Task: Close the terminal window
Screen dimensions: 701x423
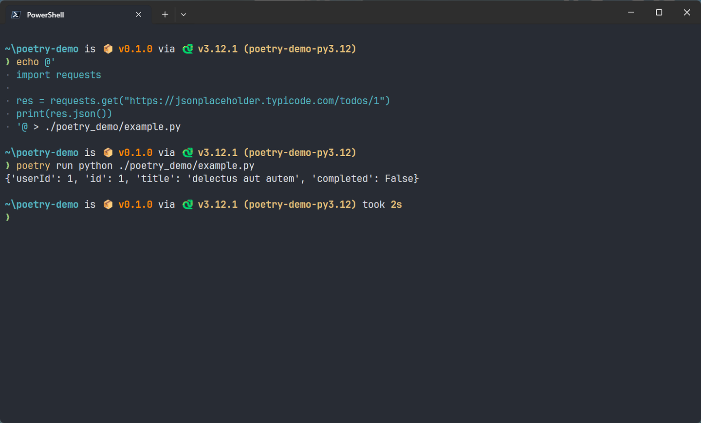Action: pos(687,12)
